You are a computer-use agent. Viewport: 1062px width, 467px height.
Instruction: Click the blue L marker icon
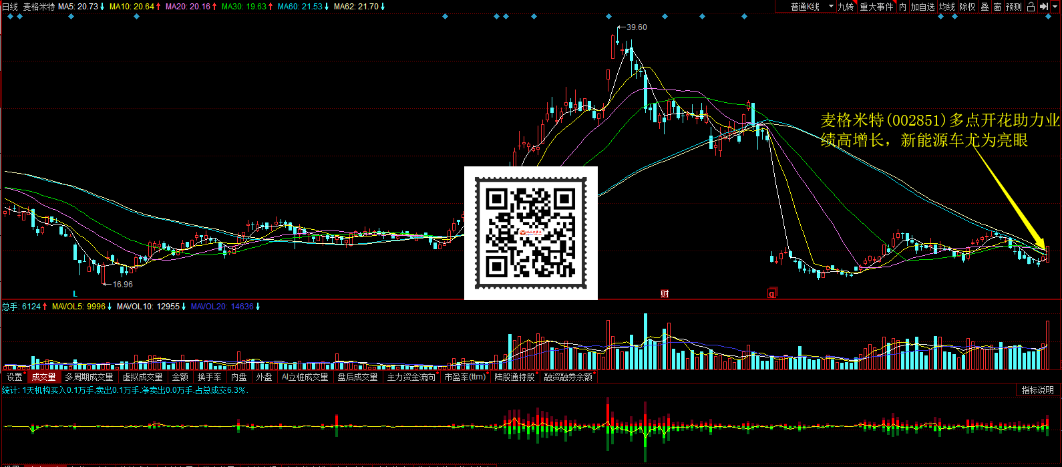point(75,294)
